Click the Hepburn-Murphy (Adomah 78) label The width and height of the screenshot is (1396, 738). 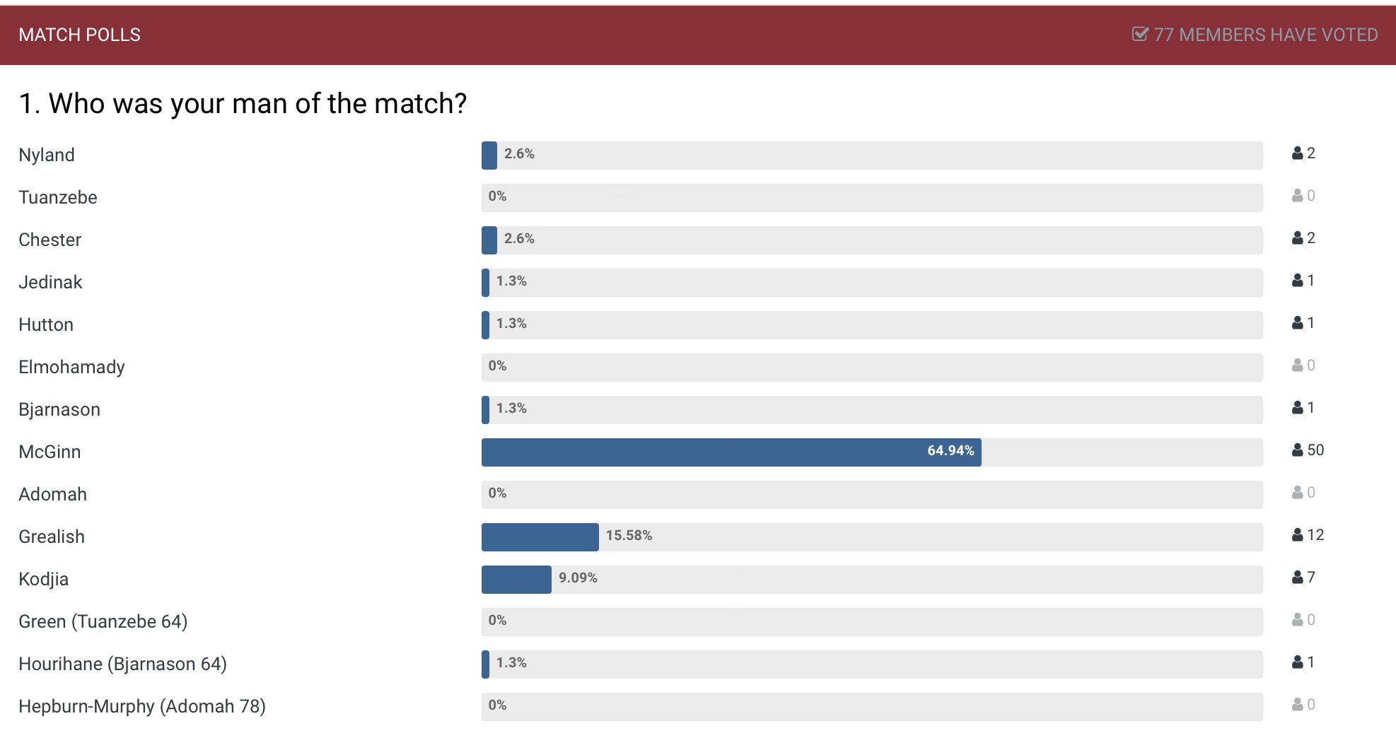(x=142, y=706)
